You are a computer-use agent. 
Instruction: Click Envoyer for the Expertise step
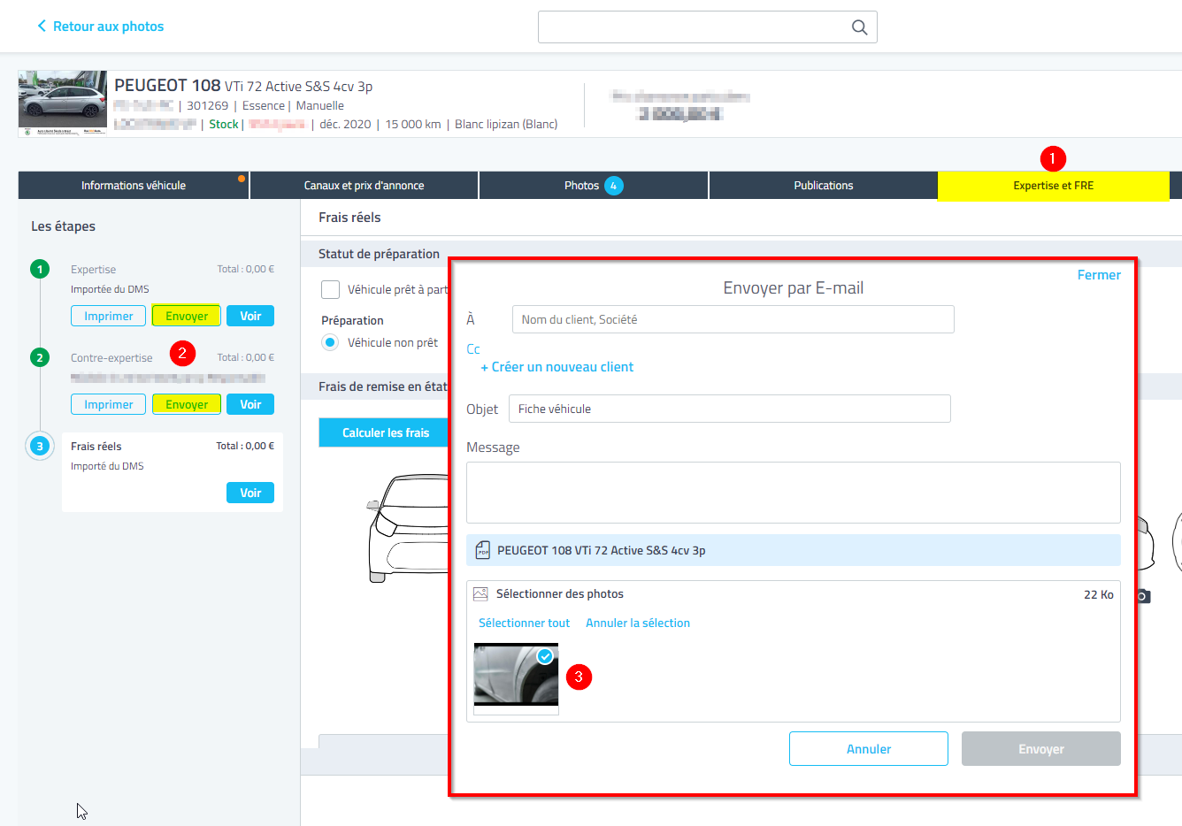[x=187, y=316]
